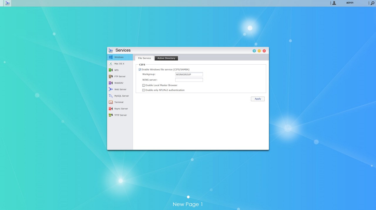
Task: Select Web Server text in the sidebar
Action: click(120, 89)
